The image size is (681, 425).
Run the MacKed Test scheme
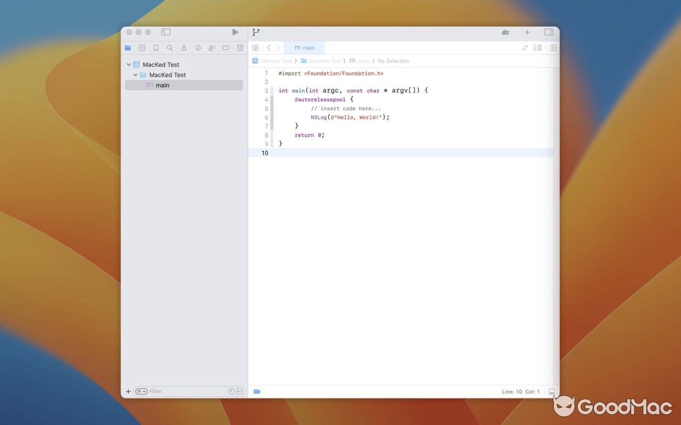[235, 32]
